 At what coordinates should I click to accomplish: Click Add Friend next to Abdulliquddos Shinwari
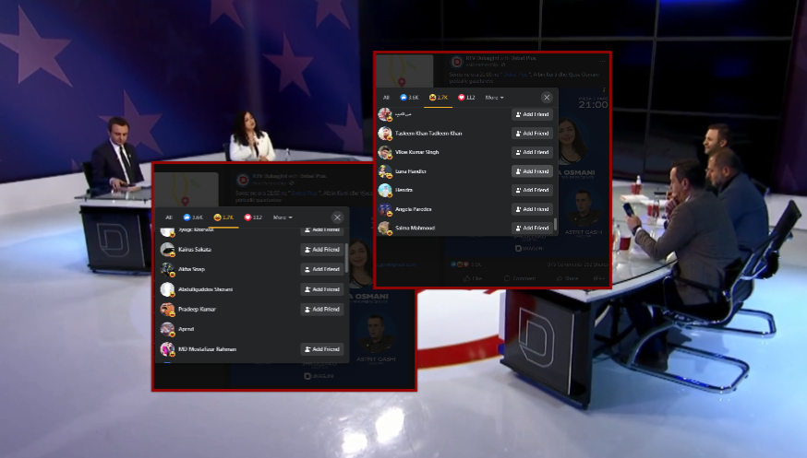coord(321,289)
